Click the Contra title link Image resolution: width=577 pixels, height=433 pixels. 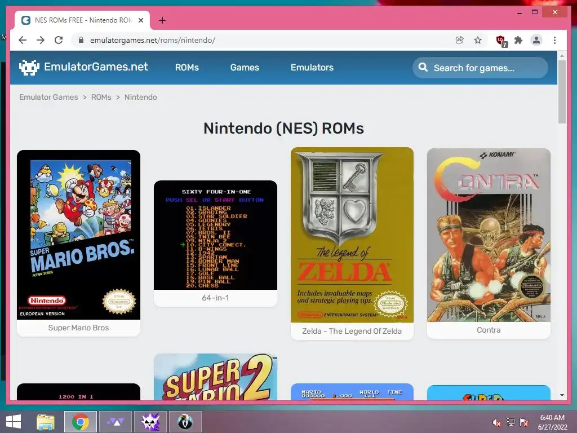pos(489,330)
